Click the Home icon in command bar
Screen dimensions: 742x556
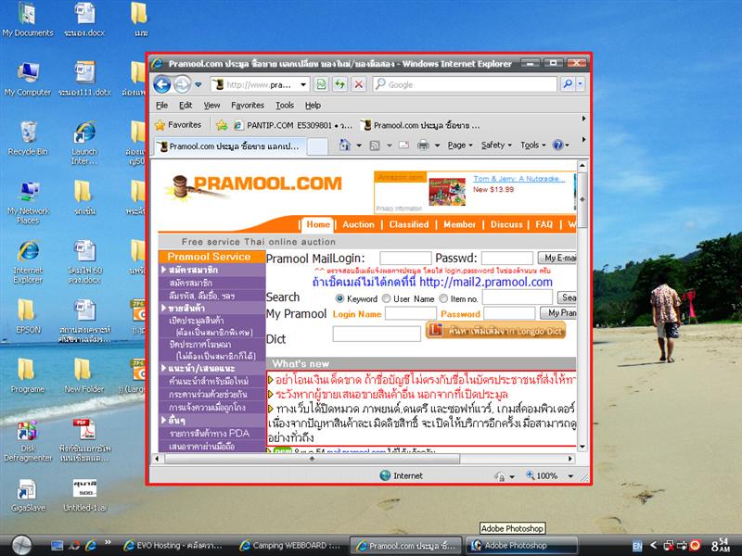(x=344, y=145)
